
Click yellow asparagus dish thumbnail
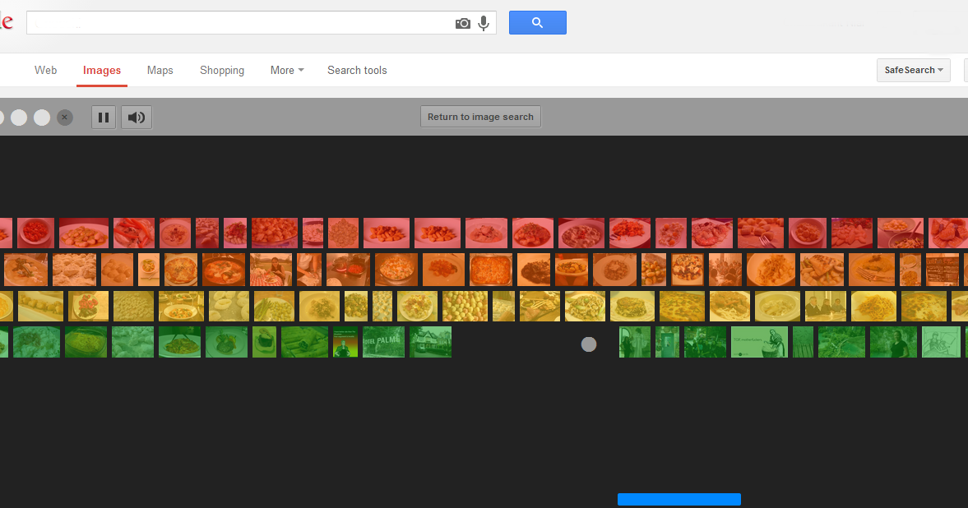click(274, 306)
